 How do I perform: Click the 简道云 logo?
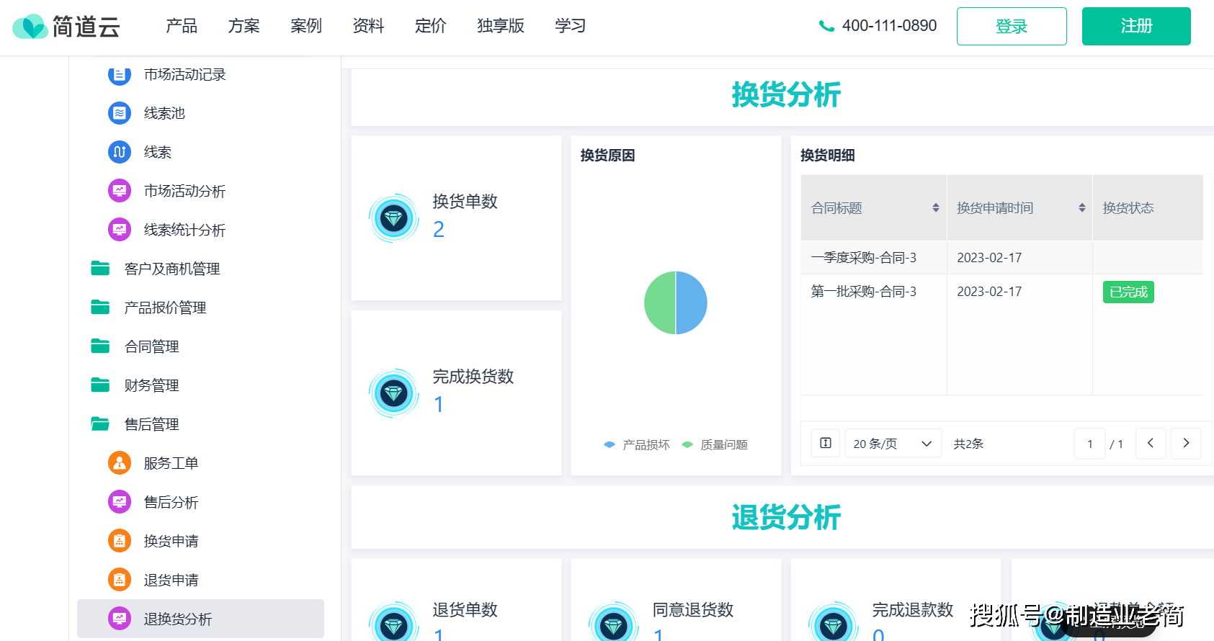point(66,27)
